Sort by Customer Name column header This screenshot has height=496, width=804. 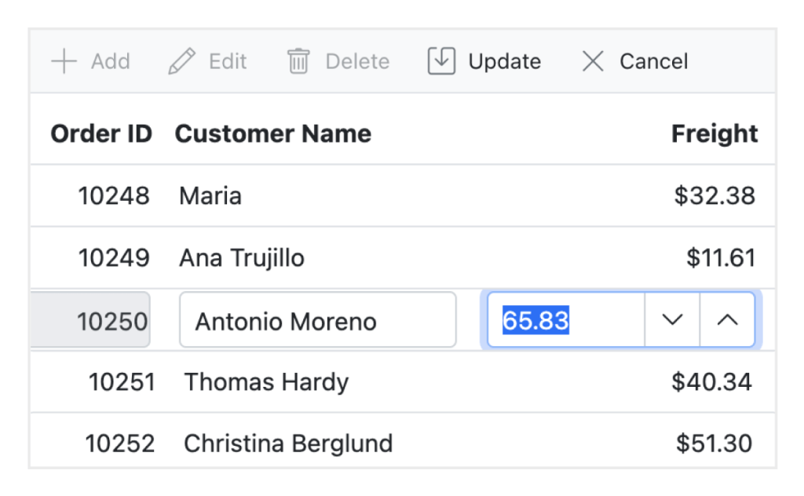point(272,133)
